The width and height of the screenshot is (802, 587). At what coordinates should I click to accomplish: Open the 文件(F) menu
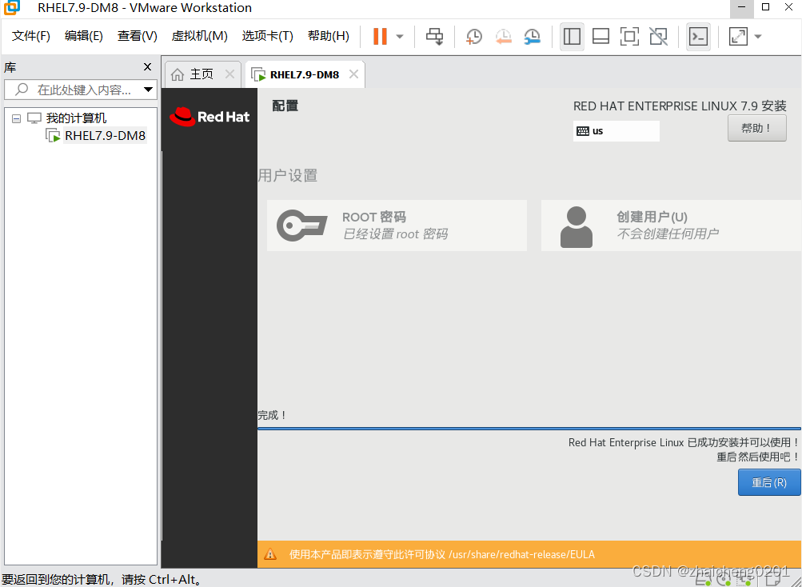[x=30, y=36]
